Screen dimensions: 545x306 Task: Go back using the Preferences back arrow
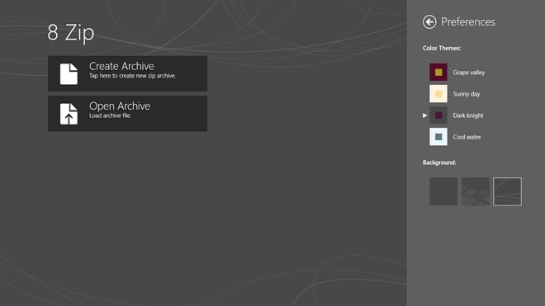click(429, 22)
